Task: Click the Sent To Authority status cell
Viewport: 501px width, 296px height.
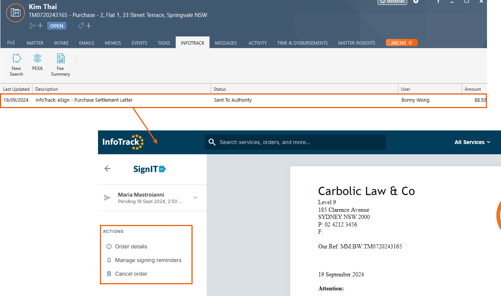Action: coord(233,100)
